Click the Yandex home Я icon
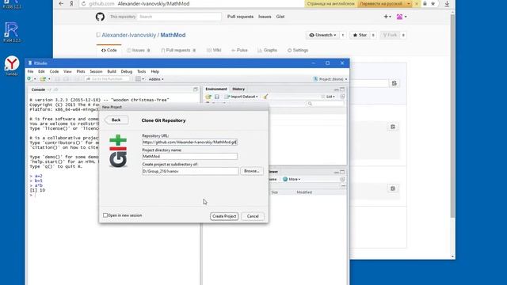507x285 pixels. point(71,3)
